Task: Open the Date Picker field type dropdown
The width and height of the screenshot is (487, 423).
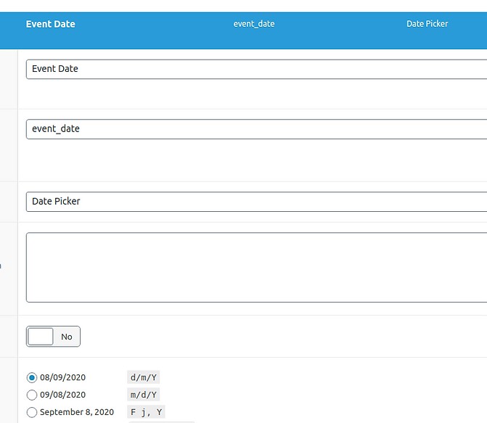Action: tap(255, 202)
